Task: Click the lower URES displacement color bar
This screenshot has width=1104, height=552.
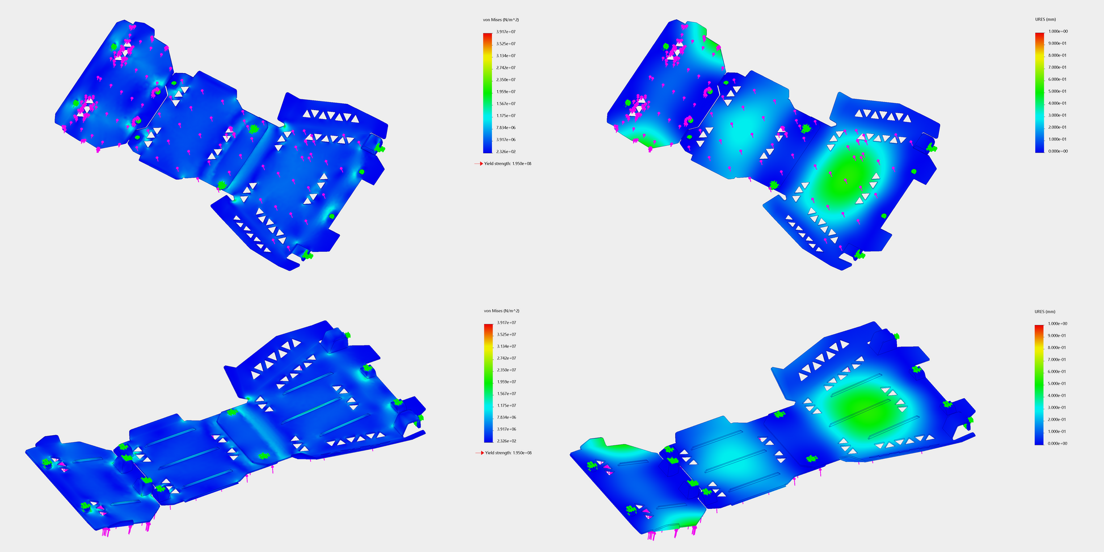Action: [x=1039, y=384]
